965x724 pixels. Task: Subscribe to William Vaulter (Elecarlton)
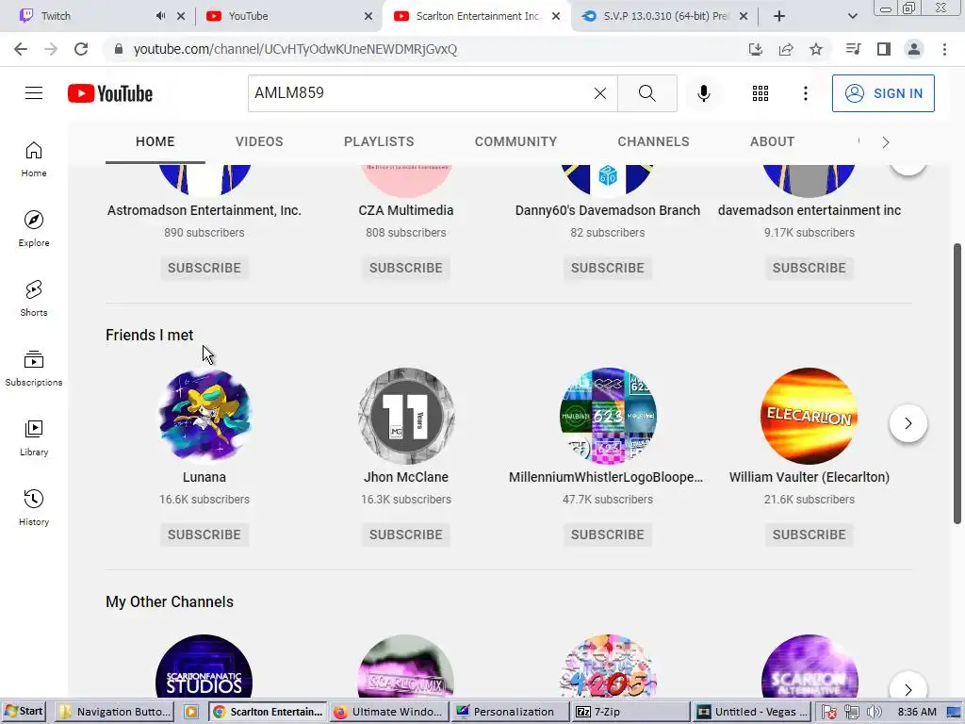click(810, 535)
